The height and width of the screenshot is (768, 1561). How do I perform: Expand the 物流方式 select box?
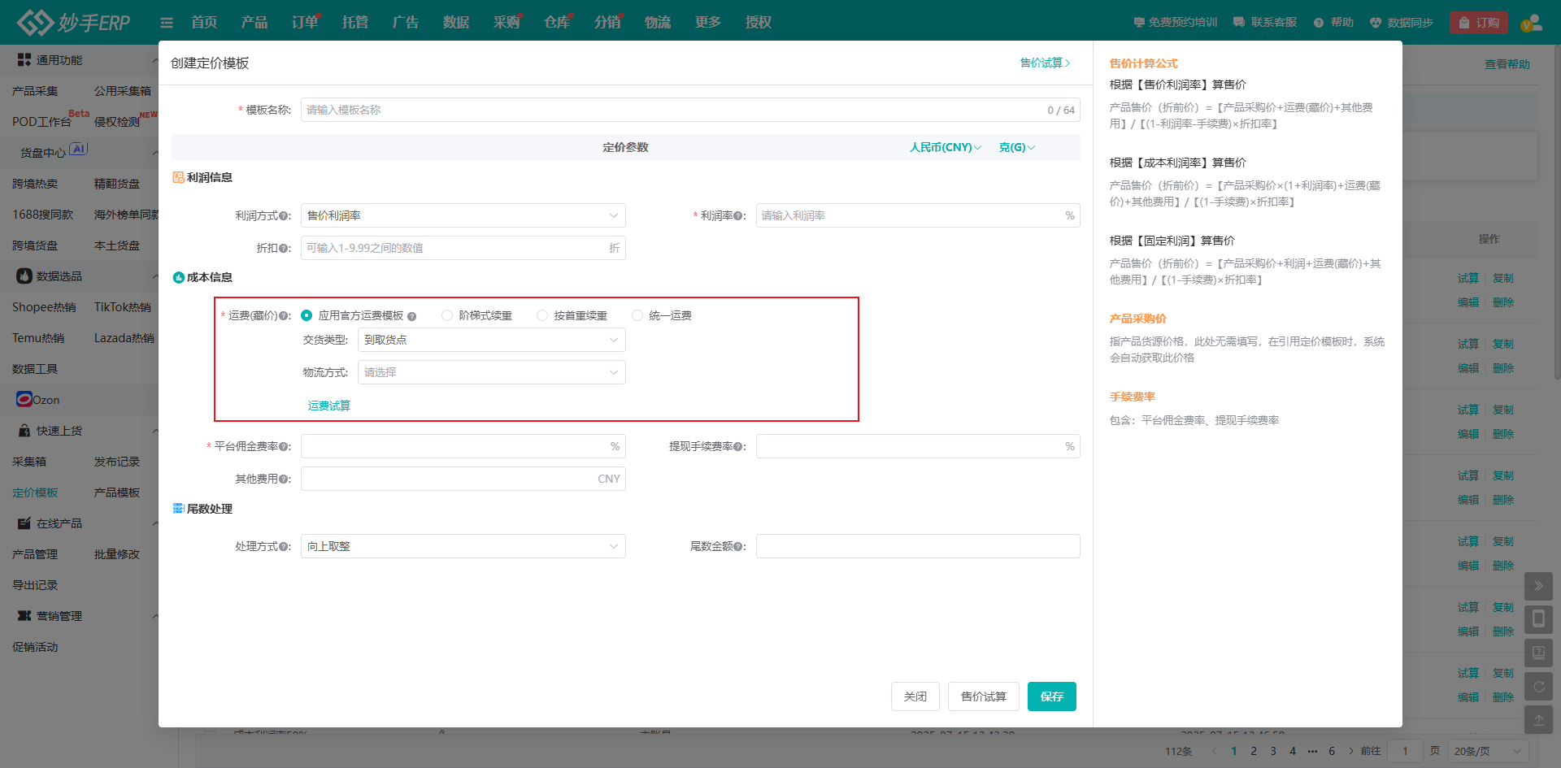point(491,372)
